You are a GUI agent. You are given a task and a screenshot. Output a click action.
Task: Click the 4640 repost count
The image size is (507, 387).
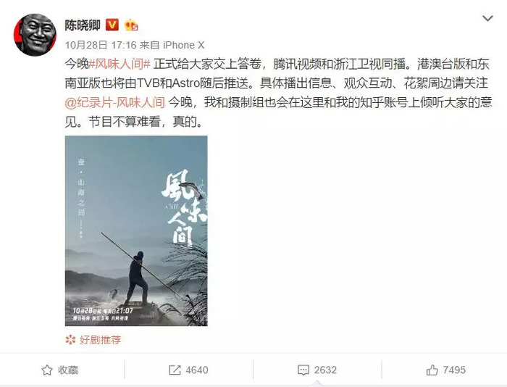(x=196, y=370)
